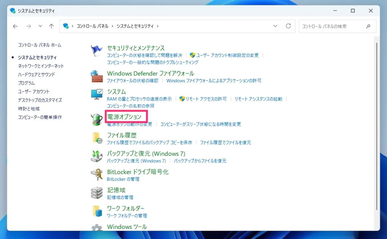This screenshot has height=239, width=387.
Task: Open リモート アクセスの許可 link
Action: 206,99
